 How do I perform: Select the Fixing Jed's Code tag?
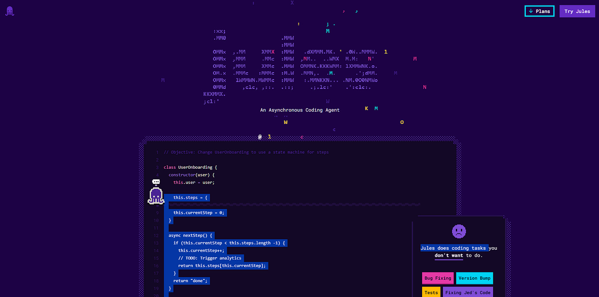point(468,292)
